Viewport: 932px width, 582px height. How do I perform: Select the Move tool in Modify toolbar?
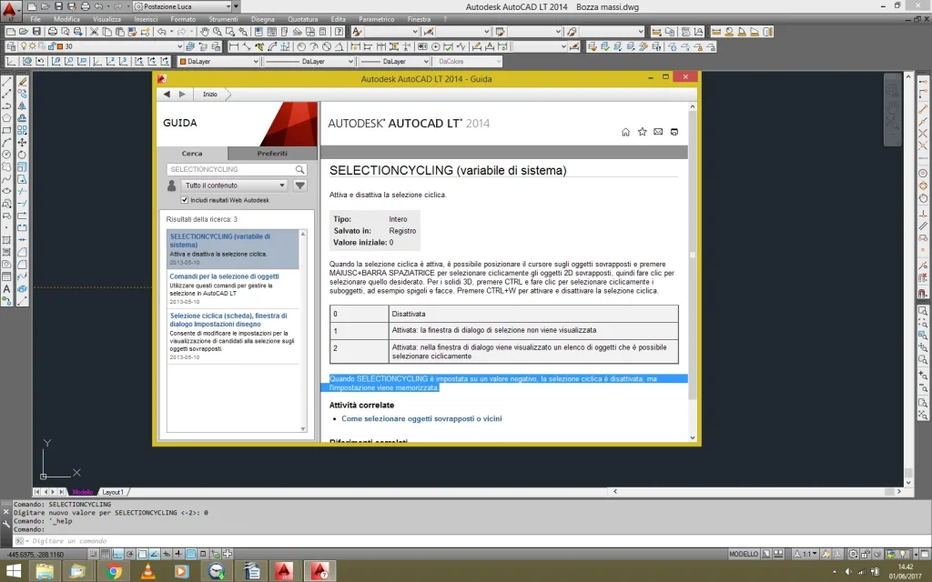pyautogui.click(x=22, y=143)
